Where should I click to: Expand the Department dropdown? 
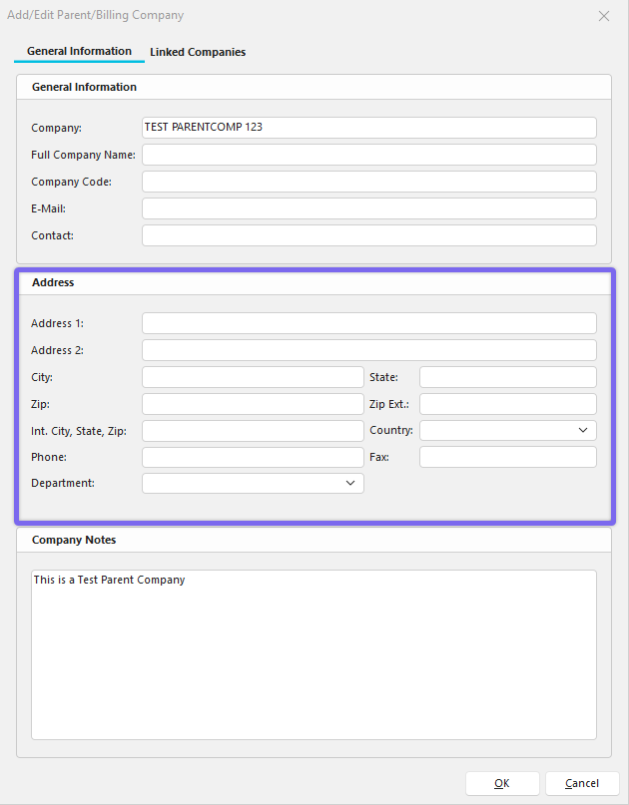(253, 484)
